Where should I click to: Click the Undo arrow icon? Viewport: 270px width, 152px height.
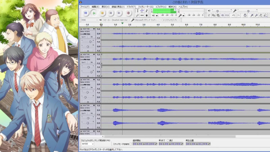(234, 15)
